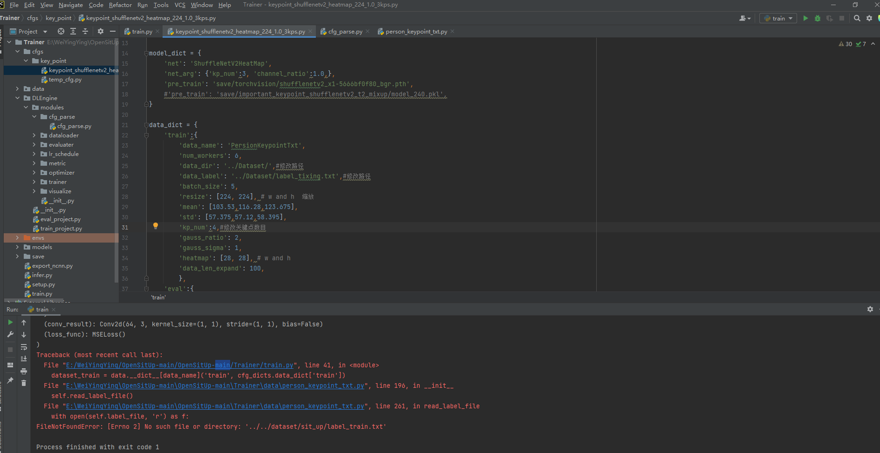Click restore layout icon in Run panel
Image resolution: width=880 pixels, height=453 pixels.
pos(10,365)
